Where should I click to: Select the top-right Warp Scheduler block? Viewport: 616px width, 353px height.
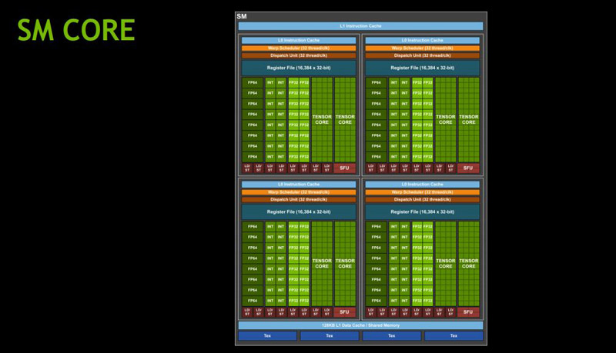pyautogui.click(x=423, y=48)
